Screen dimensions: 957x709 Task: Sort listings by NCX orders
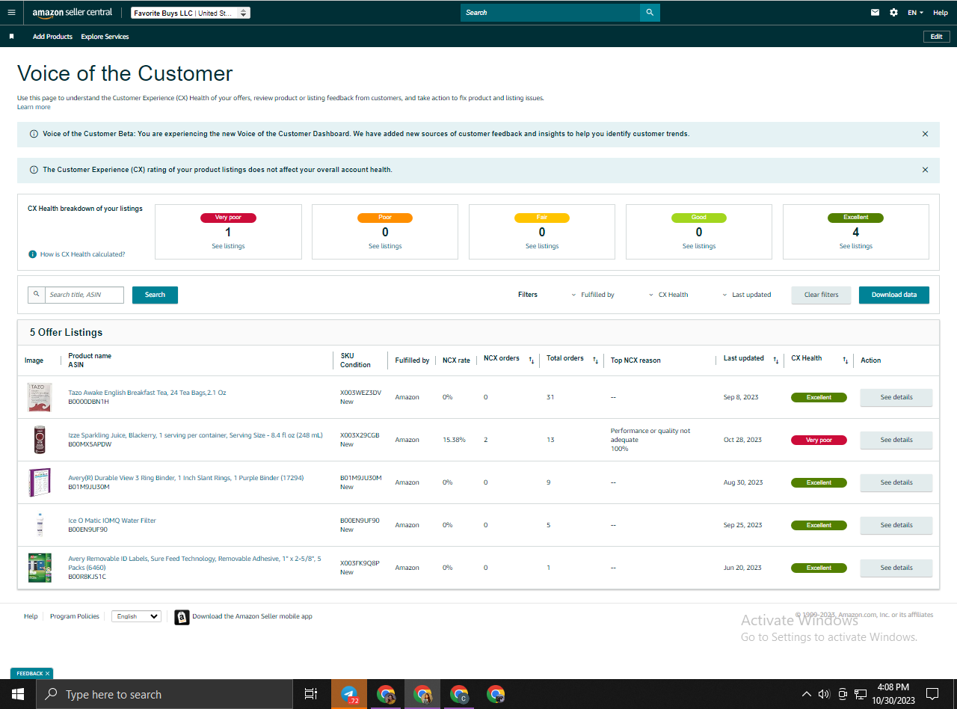coord(531,360)
